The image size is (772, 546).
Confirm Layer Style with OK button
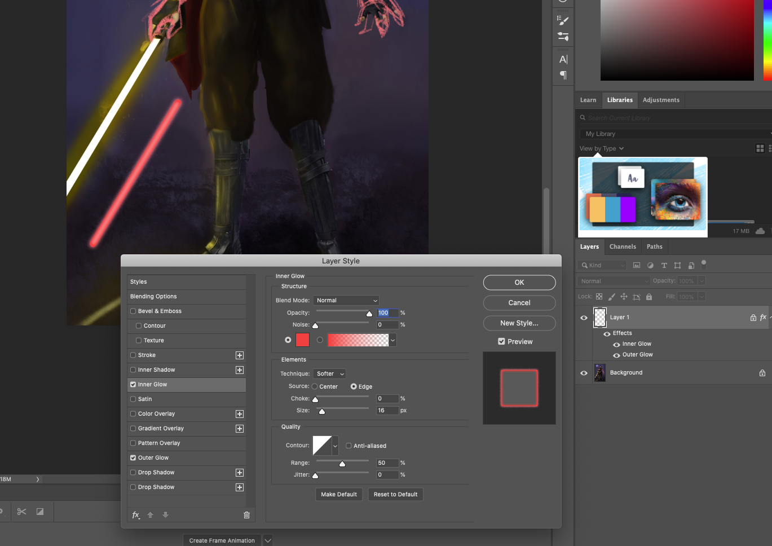519,283
